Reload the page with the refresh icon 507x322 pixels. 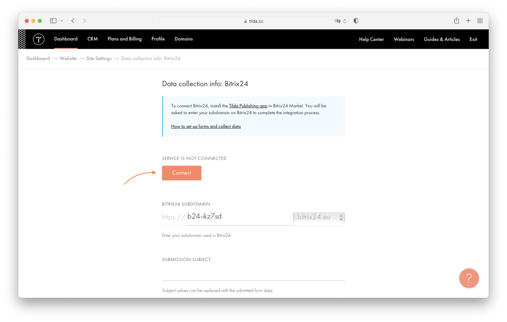345,21
